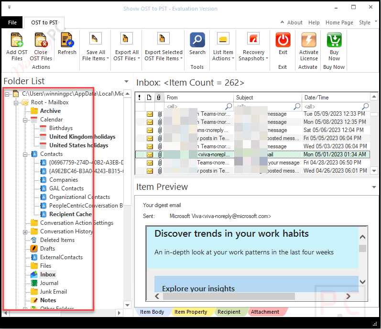This screenshot has height=329, width=381.
Task: Open List Item Actions menu
Action: point(223,46)
